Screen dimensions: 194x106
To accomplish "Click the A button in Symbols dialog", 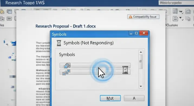I will (x=134, y=98).
